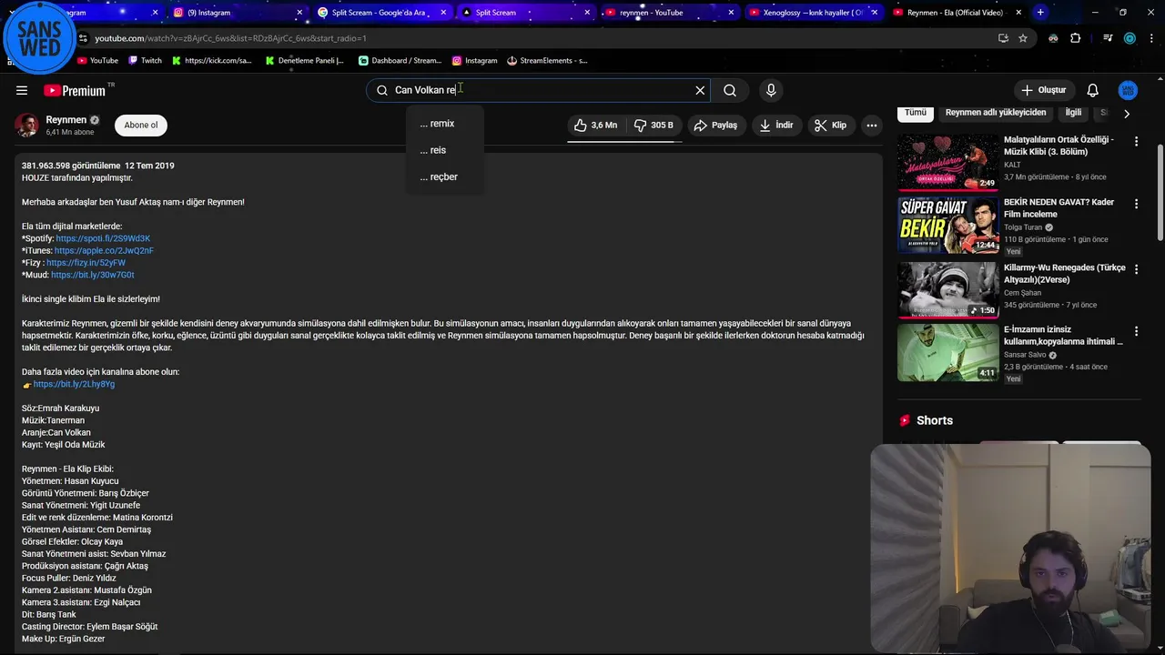1165x655 pixels.
Task: Open the Fizy fizy.in link
Action: tap(86, 263)
